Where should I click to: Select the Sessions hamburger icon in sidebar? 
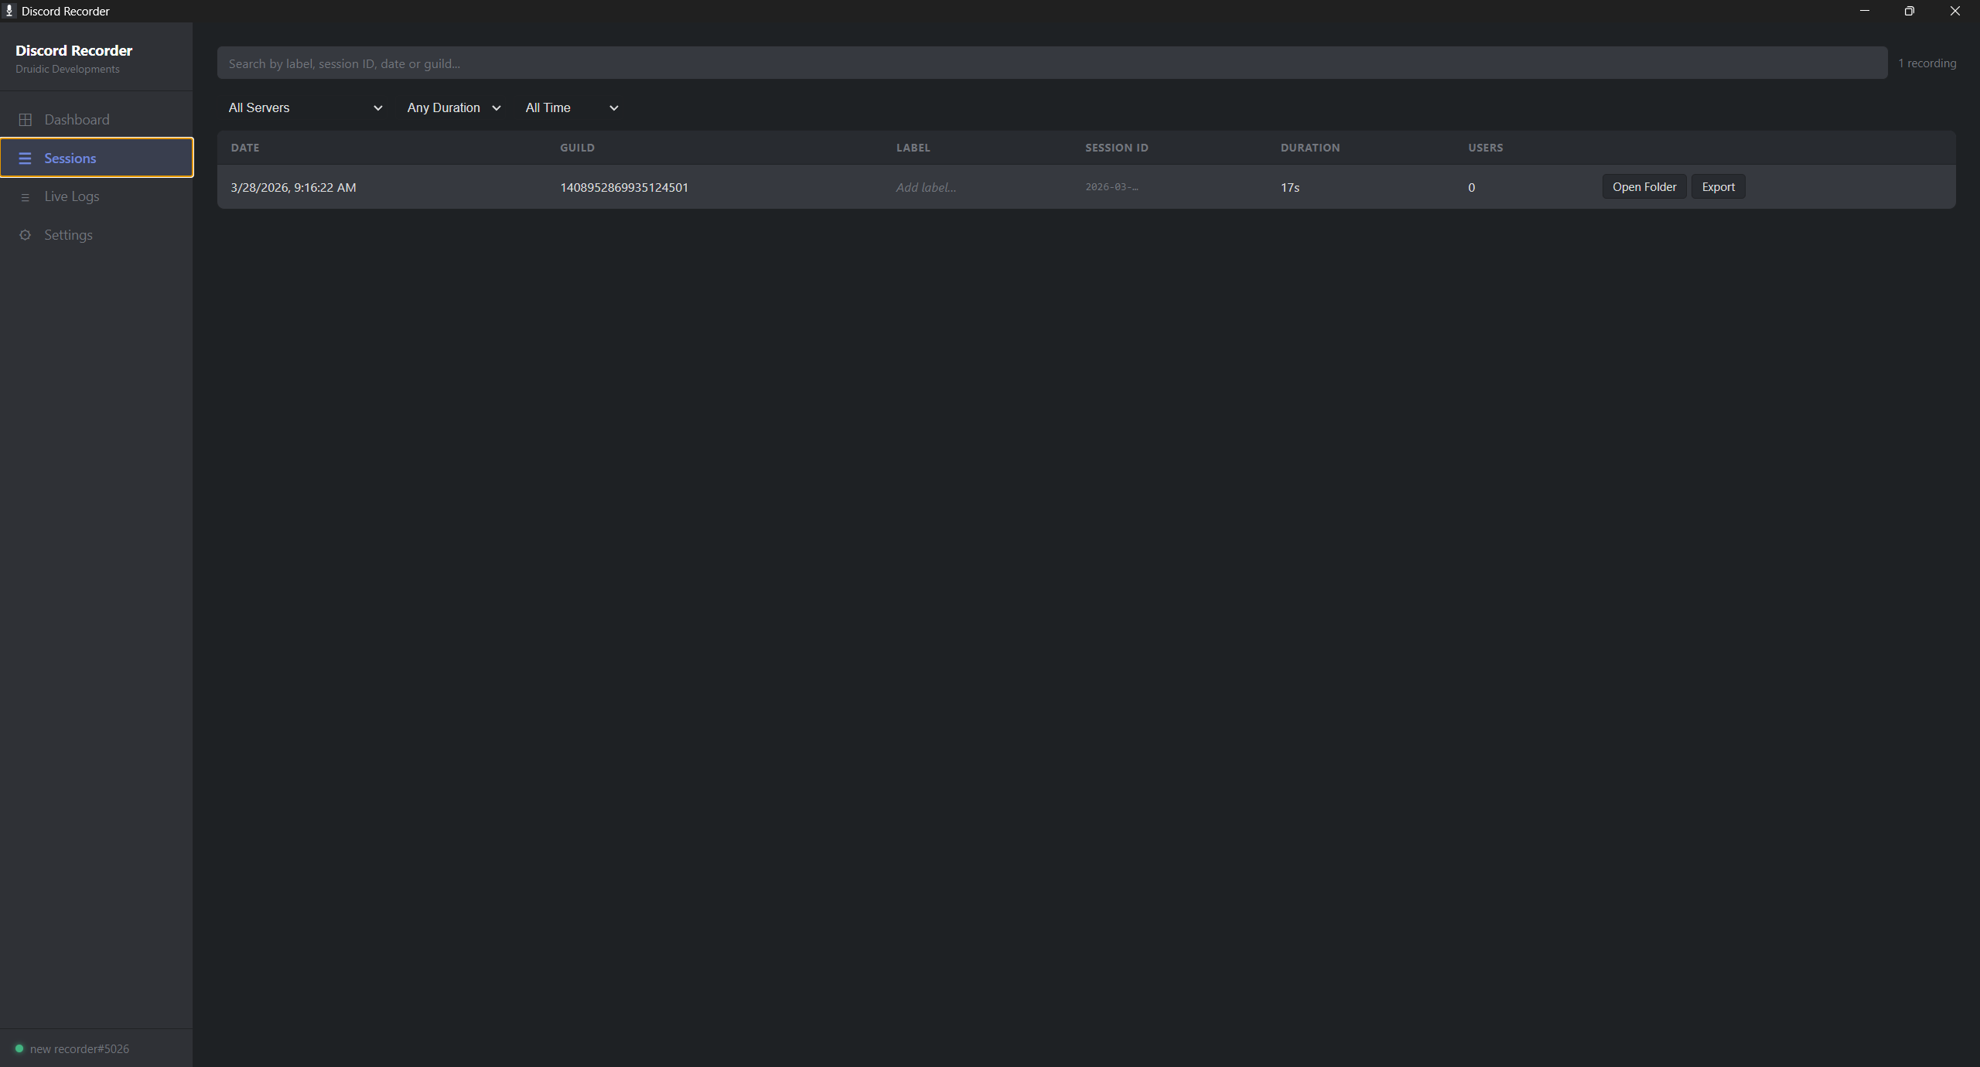(x=26, y=158)
